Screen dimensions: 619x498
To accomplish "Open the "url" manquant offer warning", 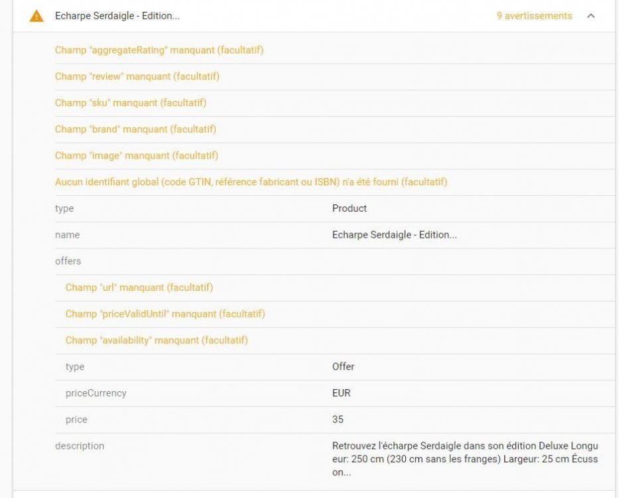I will pos(139,288).
